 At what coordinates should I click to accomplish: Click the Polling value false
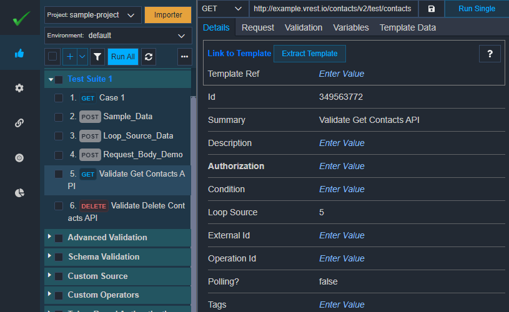click(x=328, y=281)
